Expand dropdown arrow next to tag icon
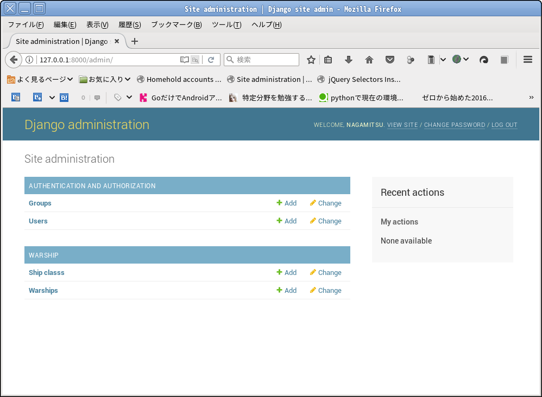The image size is (542, 397). [129, 97]
